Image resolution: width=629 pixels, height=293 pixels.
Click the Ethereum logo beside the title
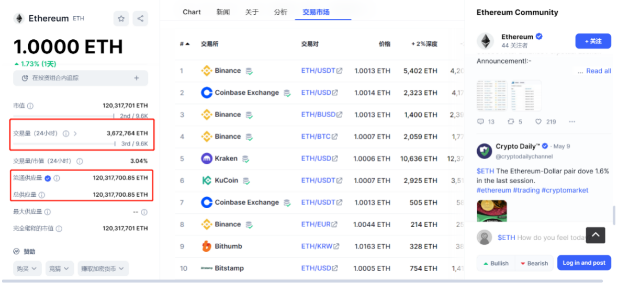click(x=19, y=19)
